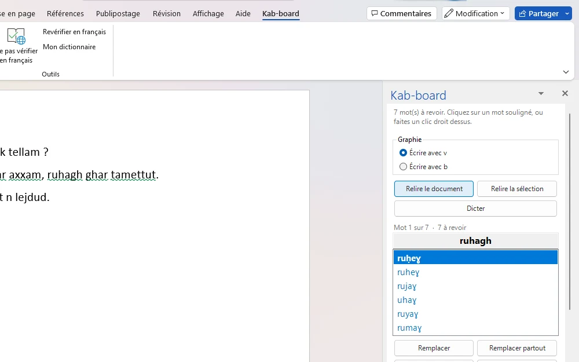The height and width of the screenshot is (362, 579).
Task: Click the Remplacer partout button
Action: click(517, 348)
